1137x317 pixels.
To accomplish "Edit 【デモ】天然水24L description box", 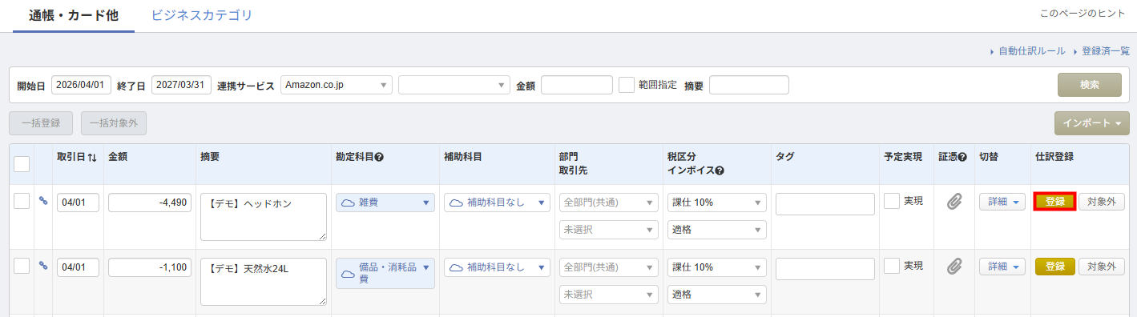I will coord(264,282).
